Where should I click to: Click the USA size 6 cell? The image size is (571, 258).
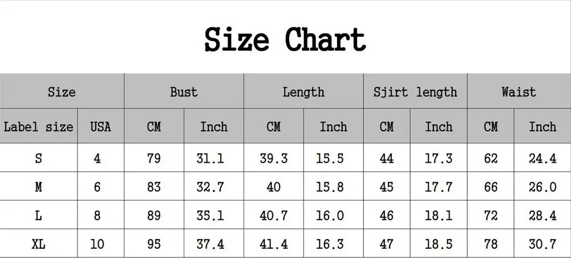pos(97,187)
